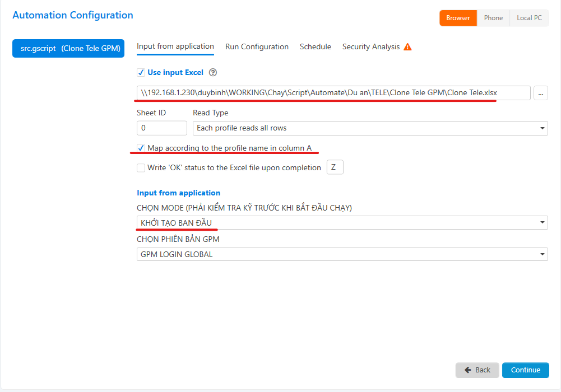The height and width of the screenshot is (392, 561).
Task: Open file browser with ellipsis button
Action: [540, 93]
